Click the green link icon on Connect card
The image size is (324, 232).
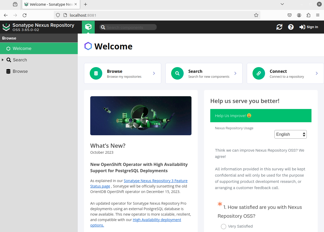[259, 73]
